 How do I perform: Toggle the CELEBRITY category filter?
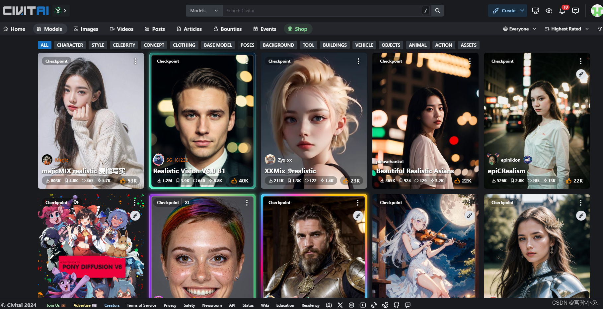124,45
